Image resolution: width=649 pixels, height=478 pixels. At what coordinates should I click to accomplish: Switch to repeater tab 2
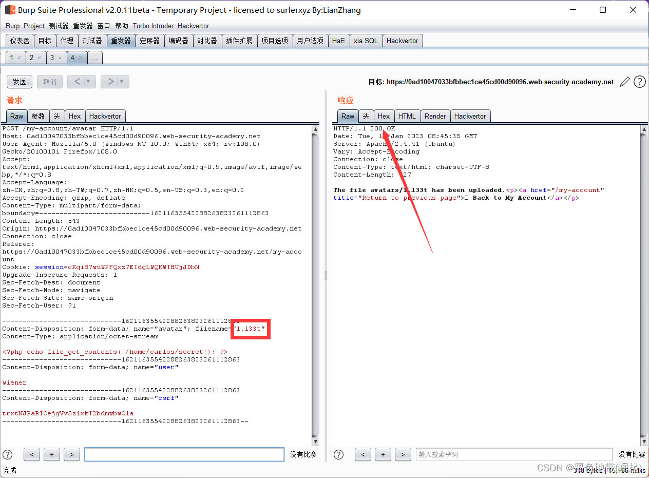31,58
